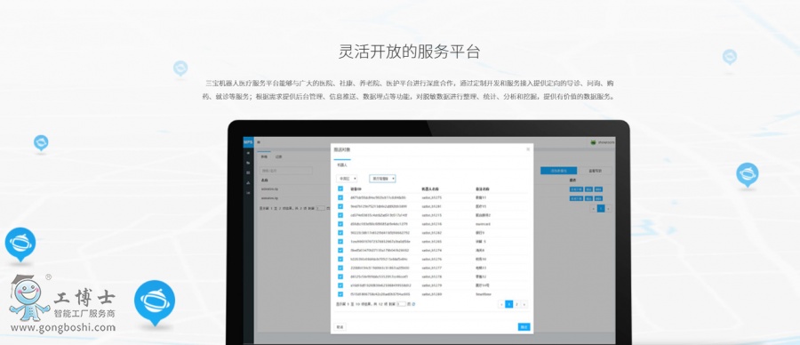Click the showroom user avatar icon
This screenshot has height=345, width=800.
[593, 142]
